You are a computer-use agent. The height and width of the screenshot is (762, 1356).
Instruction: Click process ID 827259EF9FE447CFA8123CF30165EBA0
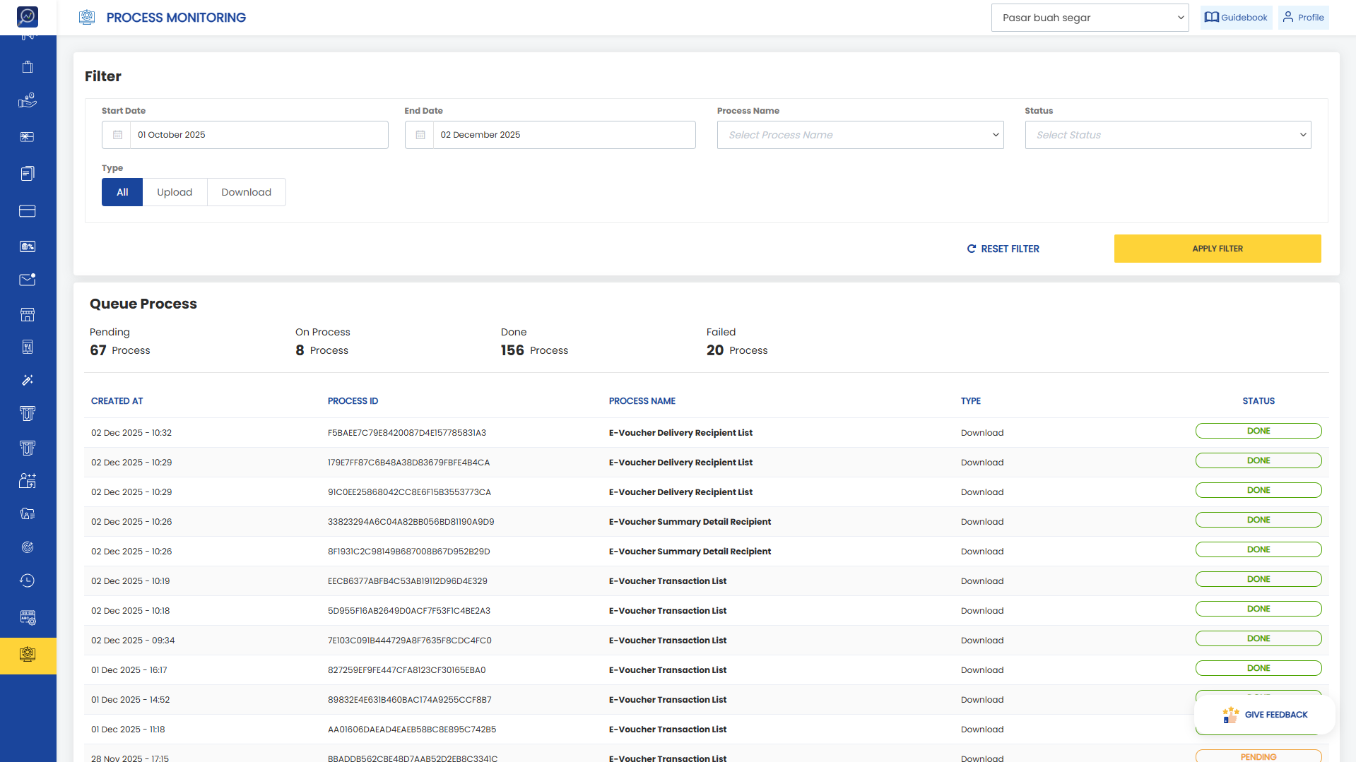(x=407, y=670)
